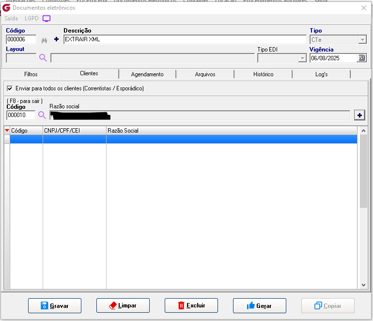Image resolution: width=373 pixels, height=321 pixels.
Task: Toggle Enviar para todos os clientes checkbox
Action: (10, 88)
